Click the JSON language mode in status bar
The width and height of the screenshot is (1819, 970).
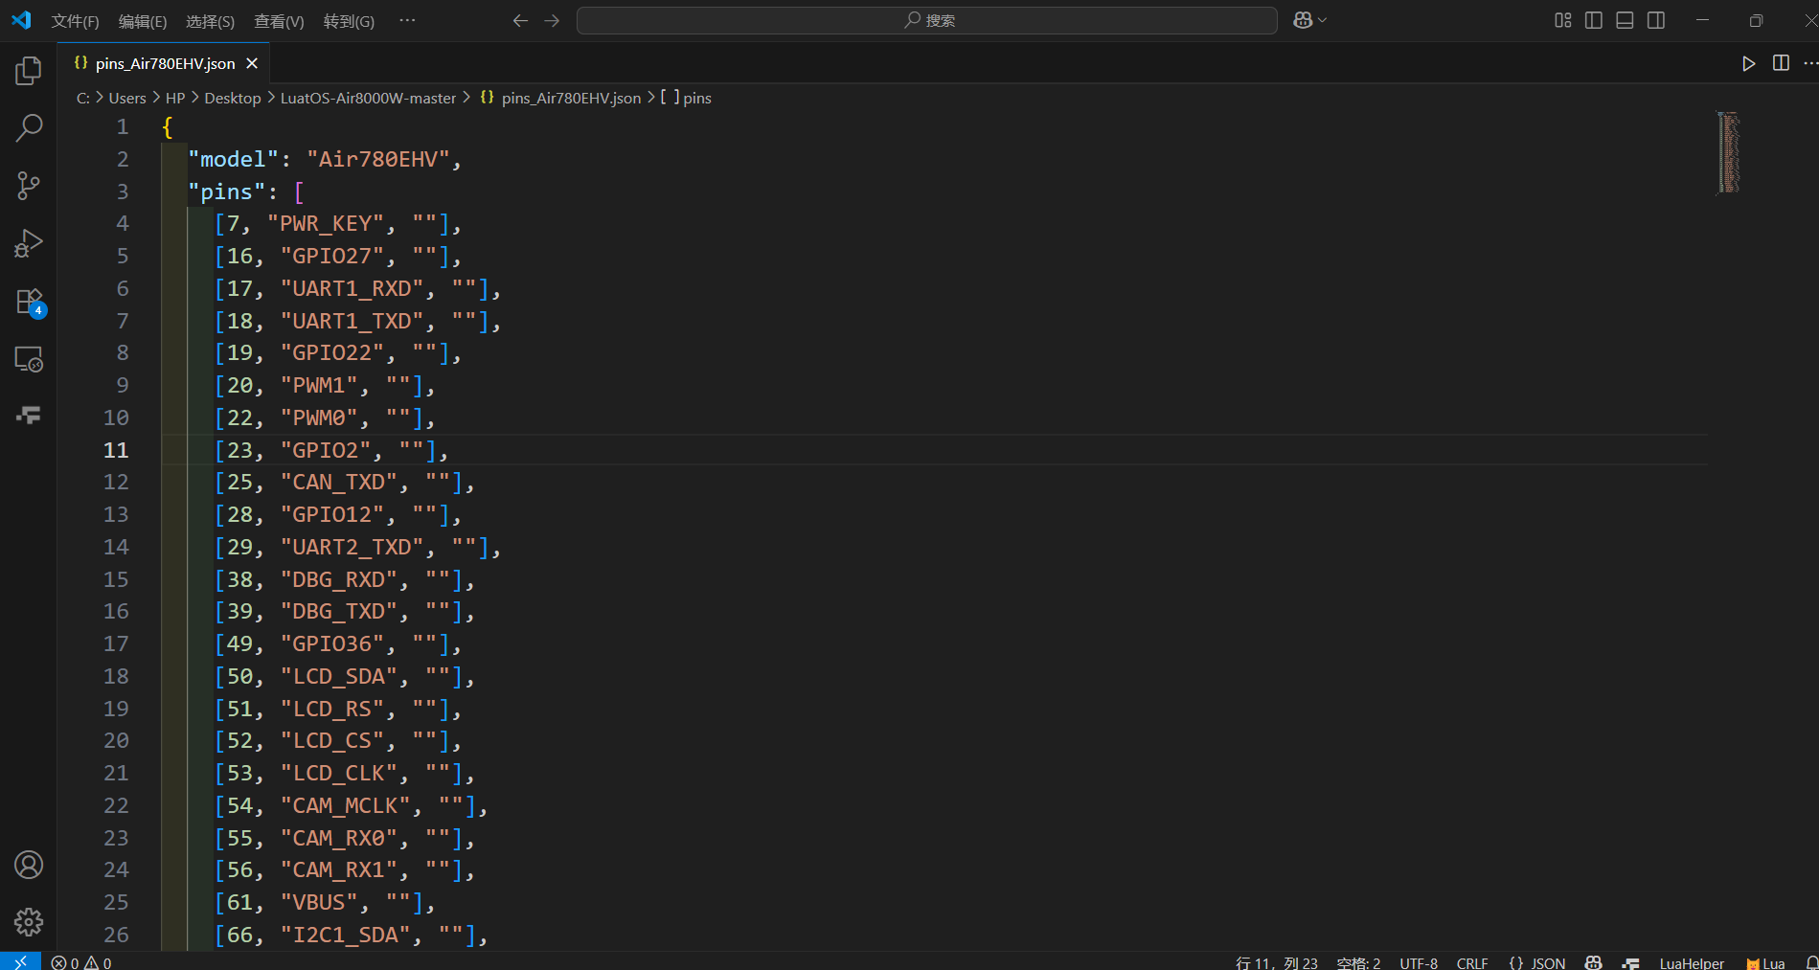pos(1536,962)
